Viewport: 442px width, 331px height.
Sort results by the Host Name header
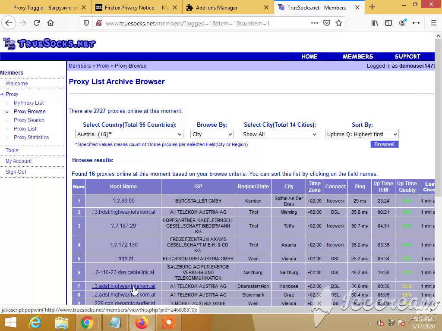tap(123, 187)
